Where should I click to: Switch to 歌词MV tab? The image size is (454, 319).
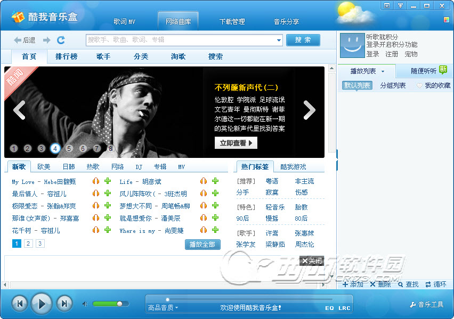125,22
